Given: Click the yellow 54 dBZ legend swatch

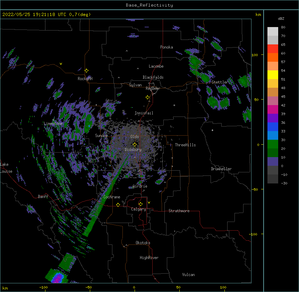Looking at the screenshot, I should [x=273, y=75].
